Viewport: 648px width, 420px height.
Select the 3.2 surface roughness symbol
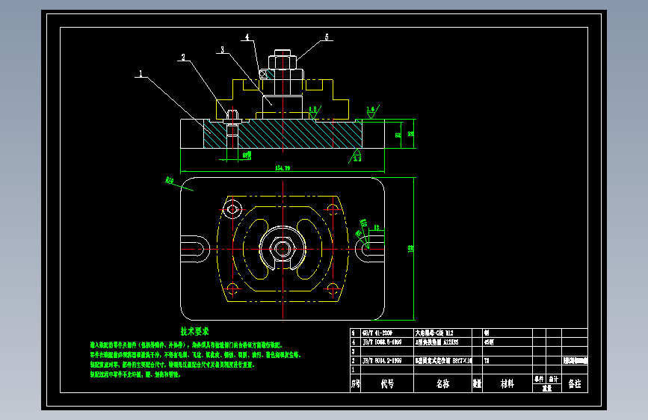click(x=356, y=157)
